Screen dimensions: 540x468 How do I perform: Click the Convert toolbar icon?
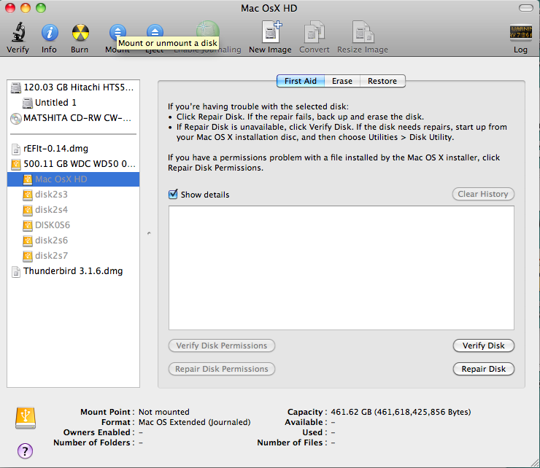click(x=314, y=32)
